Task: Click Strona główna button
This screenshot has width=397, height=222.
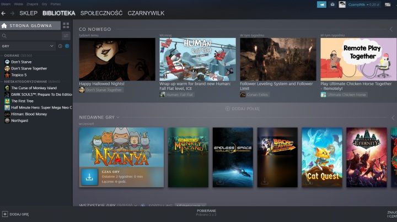Action: click(30, 25)
